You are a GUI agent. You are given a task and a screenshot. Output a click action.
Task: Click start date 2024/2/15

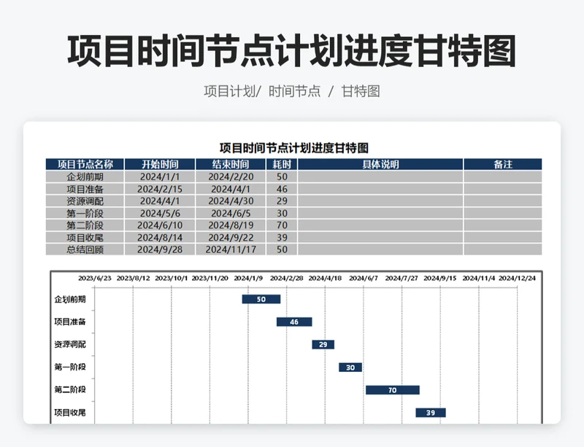160,189
